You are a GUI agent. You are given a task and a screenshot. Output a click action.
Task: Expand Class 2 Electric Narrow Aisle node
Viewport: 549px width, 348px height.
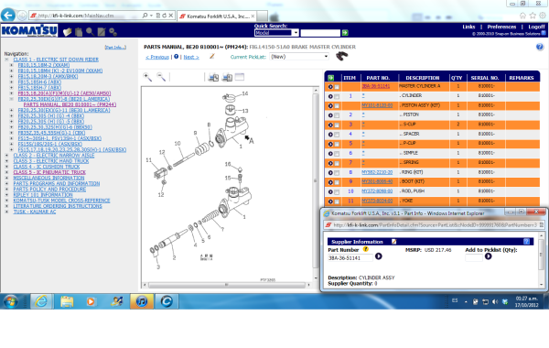point(6,156)
